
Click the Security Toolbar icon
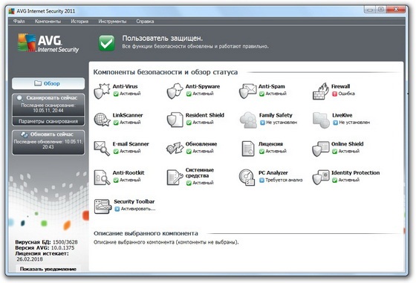coord(103,206)
